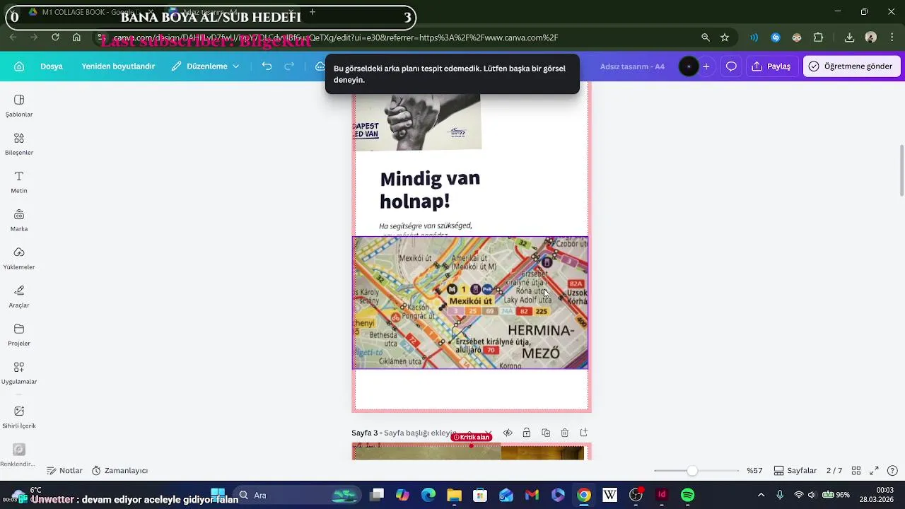
Task: Toggle Notlar notes panel
Action: coord(65,471)
